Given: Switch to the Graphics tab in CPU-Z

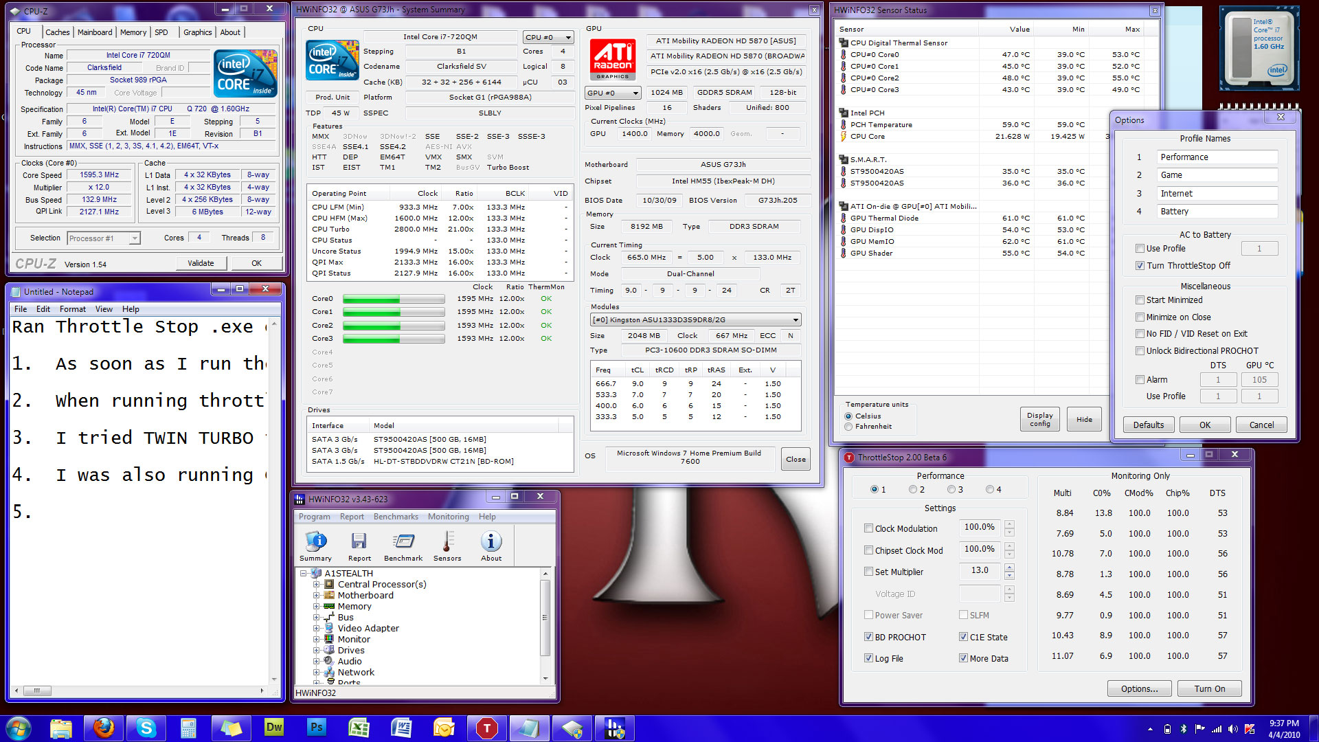Looking at the screenshot, I should click(198, 32).
